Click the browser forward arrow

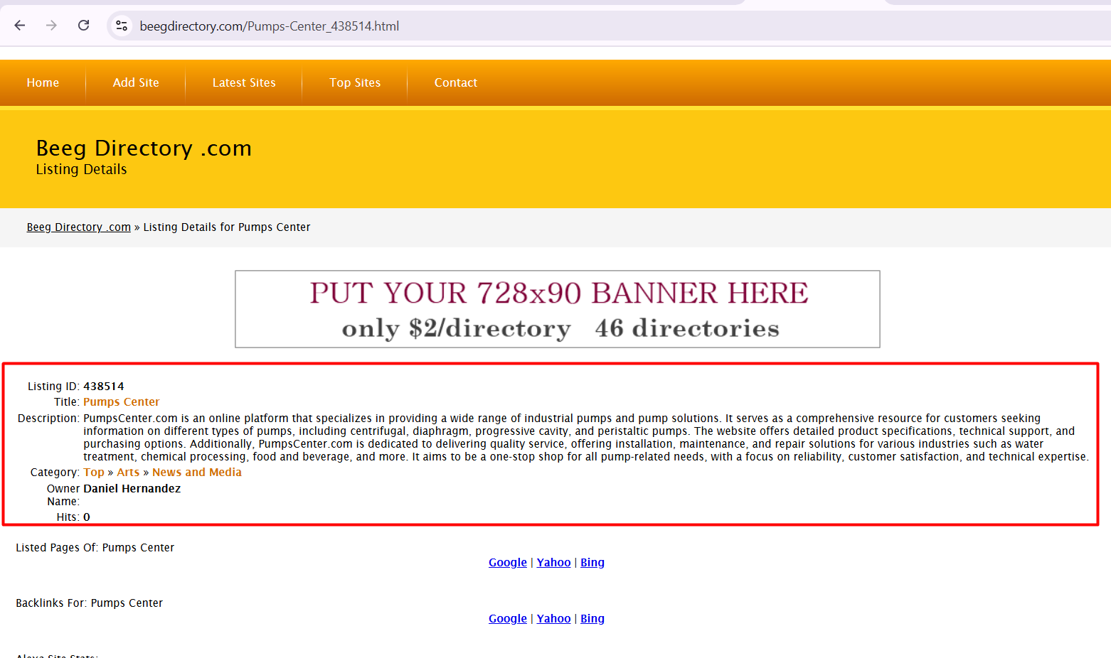click(x=51, y=26)
